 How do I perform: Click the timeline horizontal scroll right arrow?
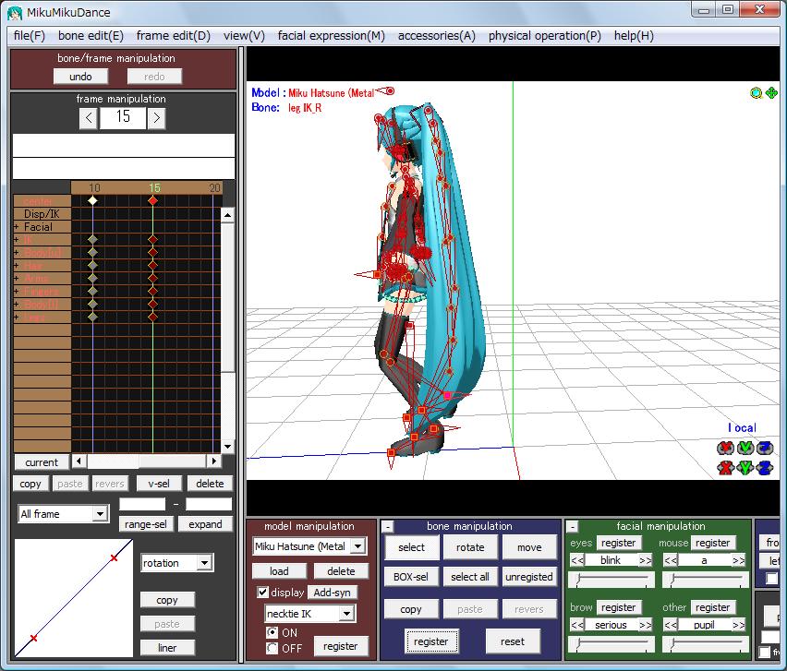[214, 461]
